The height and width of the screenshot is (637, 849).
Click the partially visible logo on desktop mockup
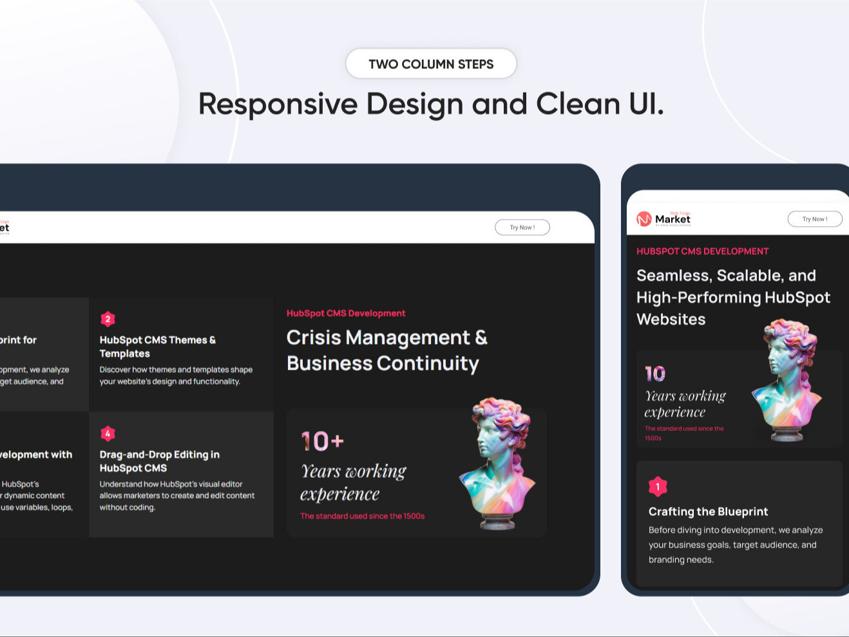(6, 227)
